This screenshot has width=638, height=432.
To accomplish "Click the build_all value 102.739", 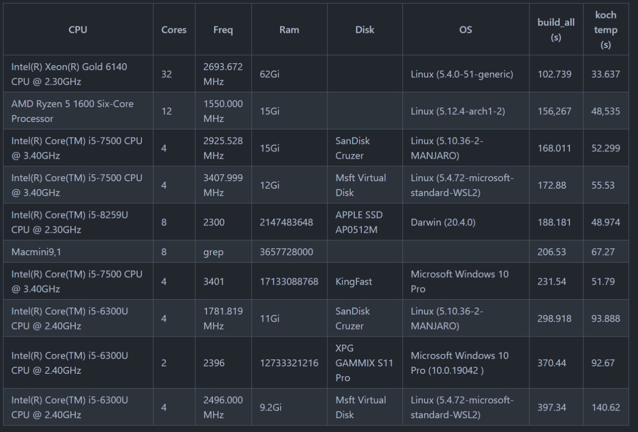I will 554,74.
